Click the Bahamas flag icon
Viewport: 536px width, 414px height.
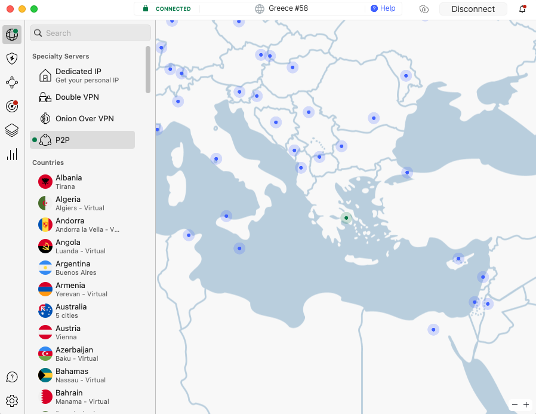(45, 375)
